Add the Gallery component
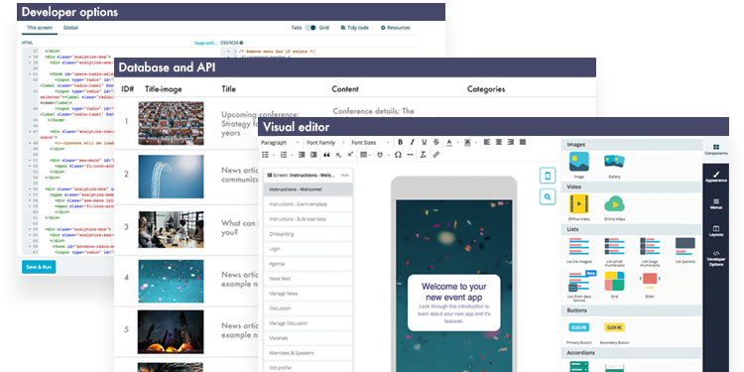The image size is (744, 372). point(614,165)
